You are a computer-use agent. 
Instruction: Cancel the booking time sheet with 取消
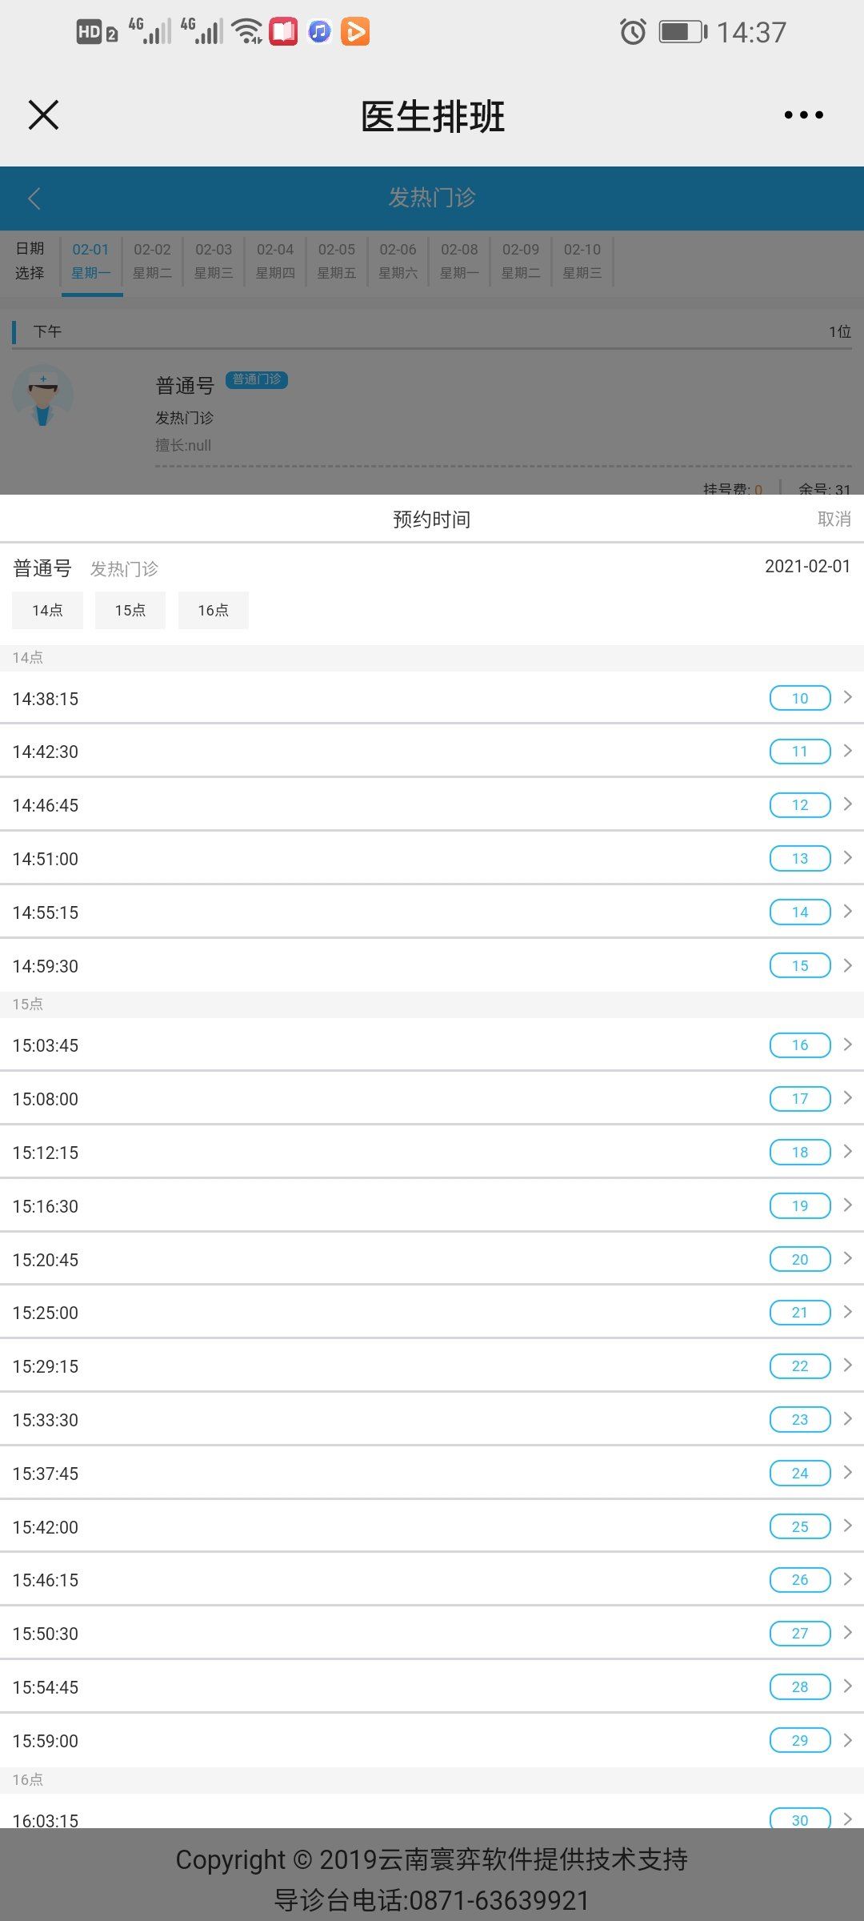tap(834, 519)
